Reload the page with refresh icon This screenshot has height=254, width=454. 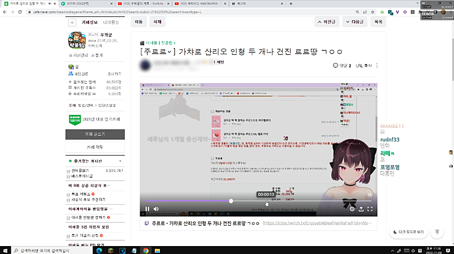coord(20,12)
